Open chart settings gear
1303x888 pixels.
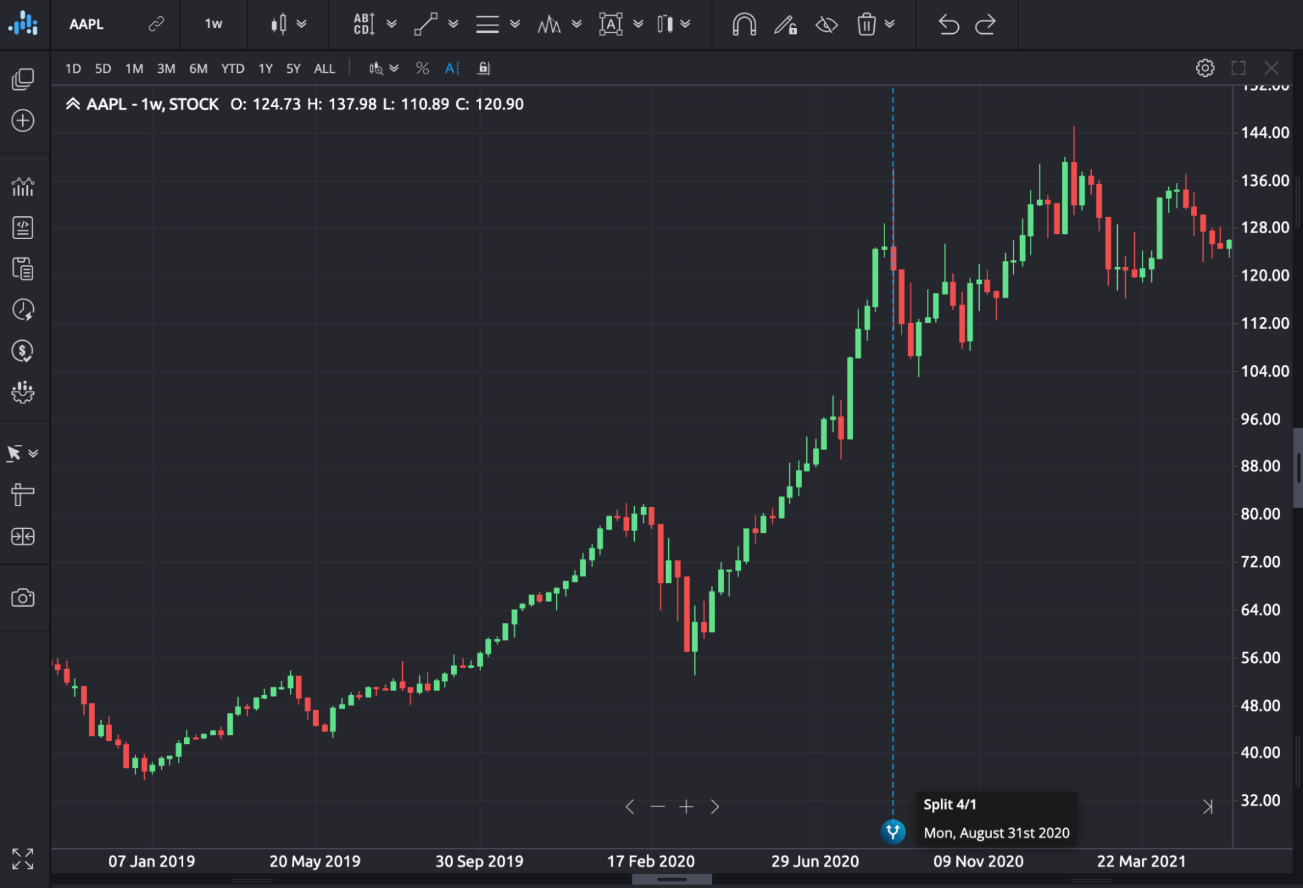(1205, 68)
